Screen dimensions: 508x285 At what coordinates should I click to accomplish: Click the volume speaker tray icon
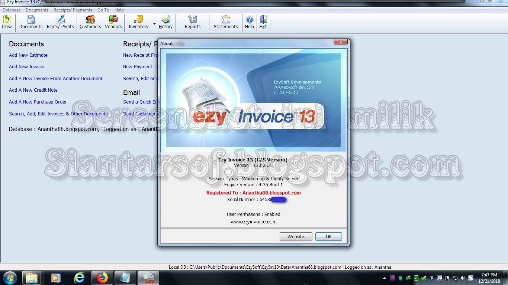[463, 278]
